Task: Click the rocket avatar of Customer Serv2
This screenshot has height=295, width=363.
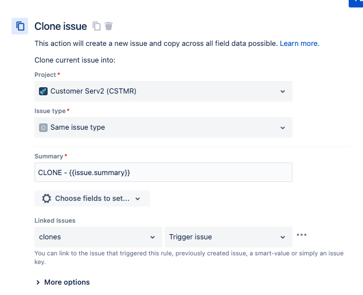Action: tap(43, 91)
